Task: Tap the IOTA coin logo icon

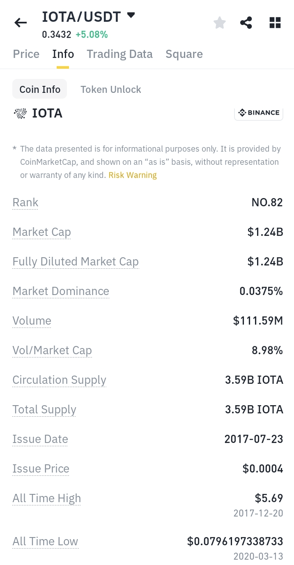Action: coord(20,113)
